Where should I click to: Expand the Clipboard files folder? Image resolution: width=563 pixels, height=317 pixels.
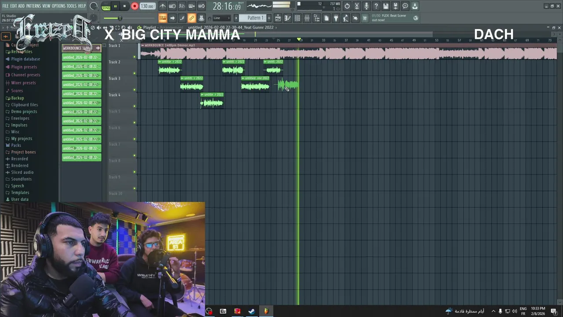[25, 105]
